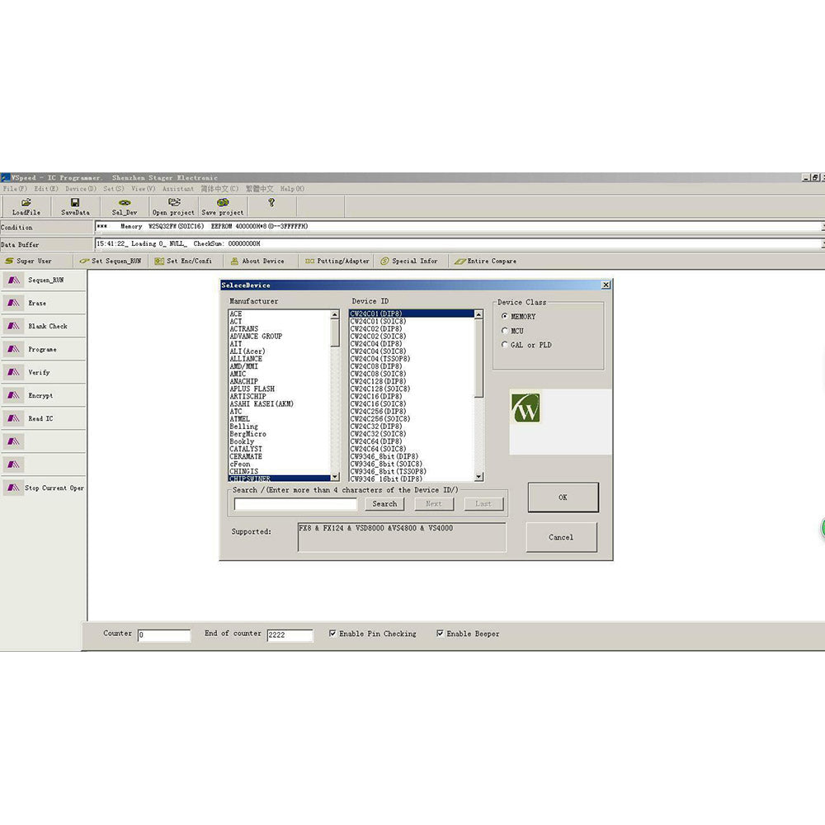Click the Save project toolbar icon
The image size is (825, 825).
[x=223, y=203]
